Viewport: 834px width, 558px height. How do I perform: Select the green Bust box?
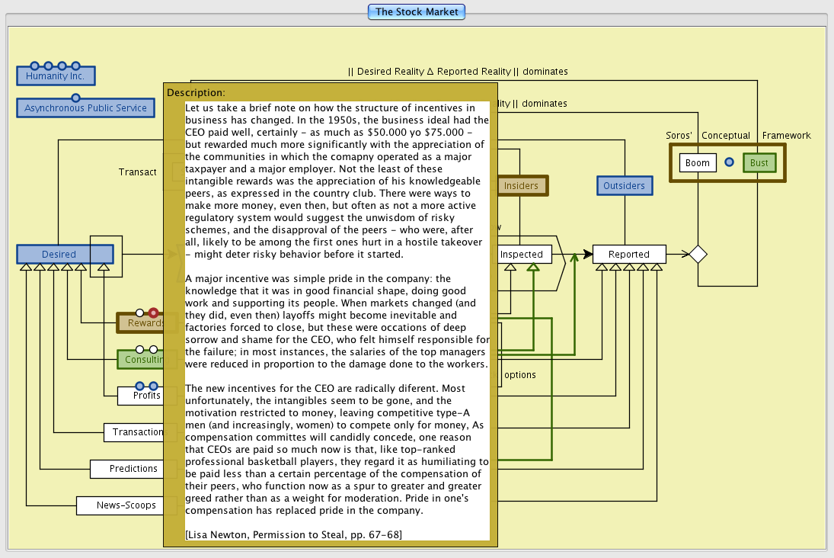click(759, 162)
